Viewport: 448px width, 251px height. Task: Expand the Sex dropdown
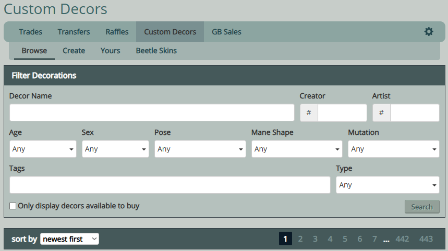pos(115,149)
